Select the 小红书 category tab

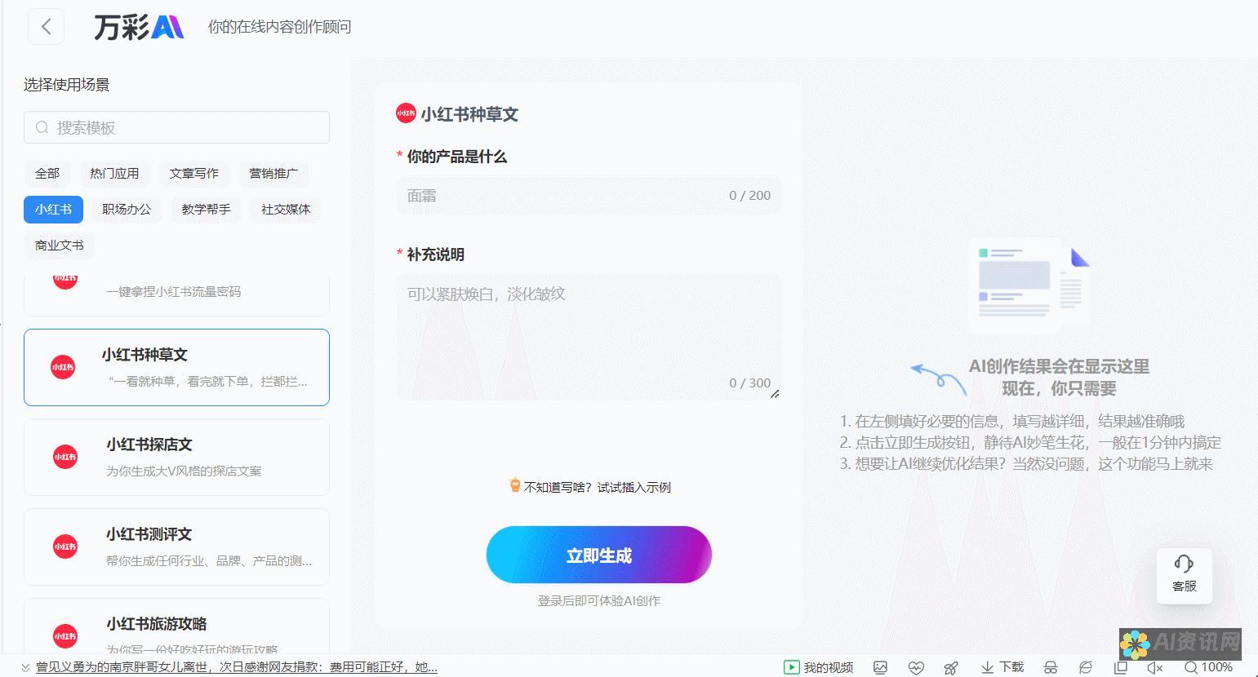(53, 209)
